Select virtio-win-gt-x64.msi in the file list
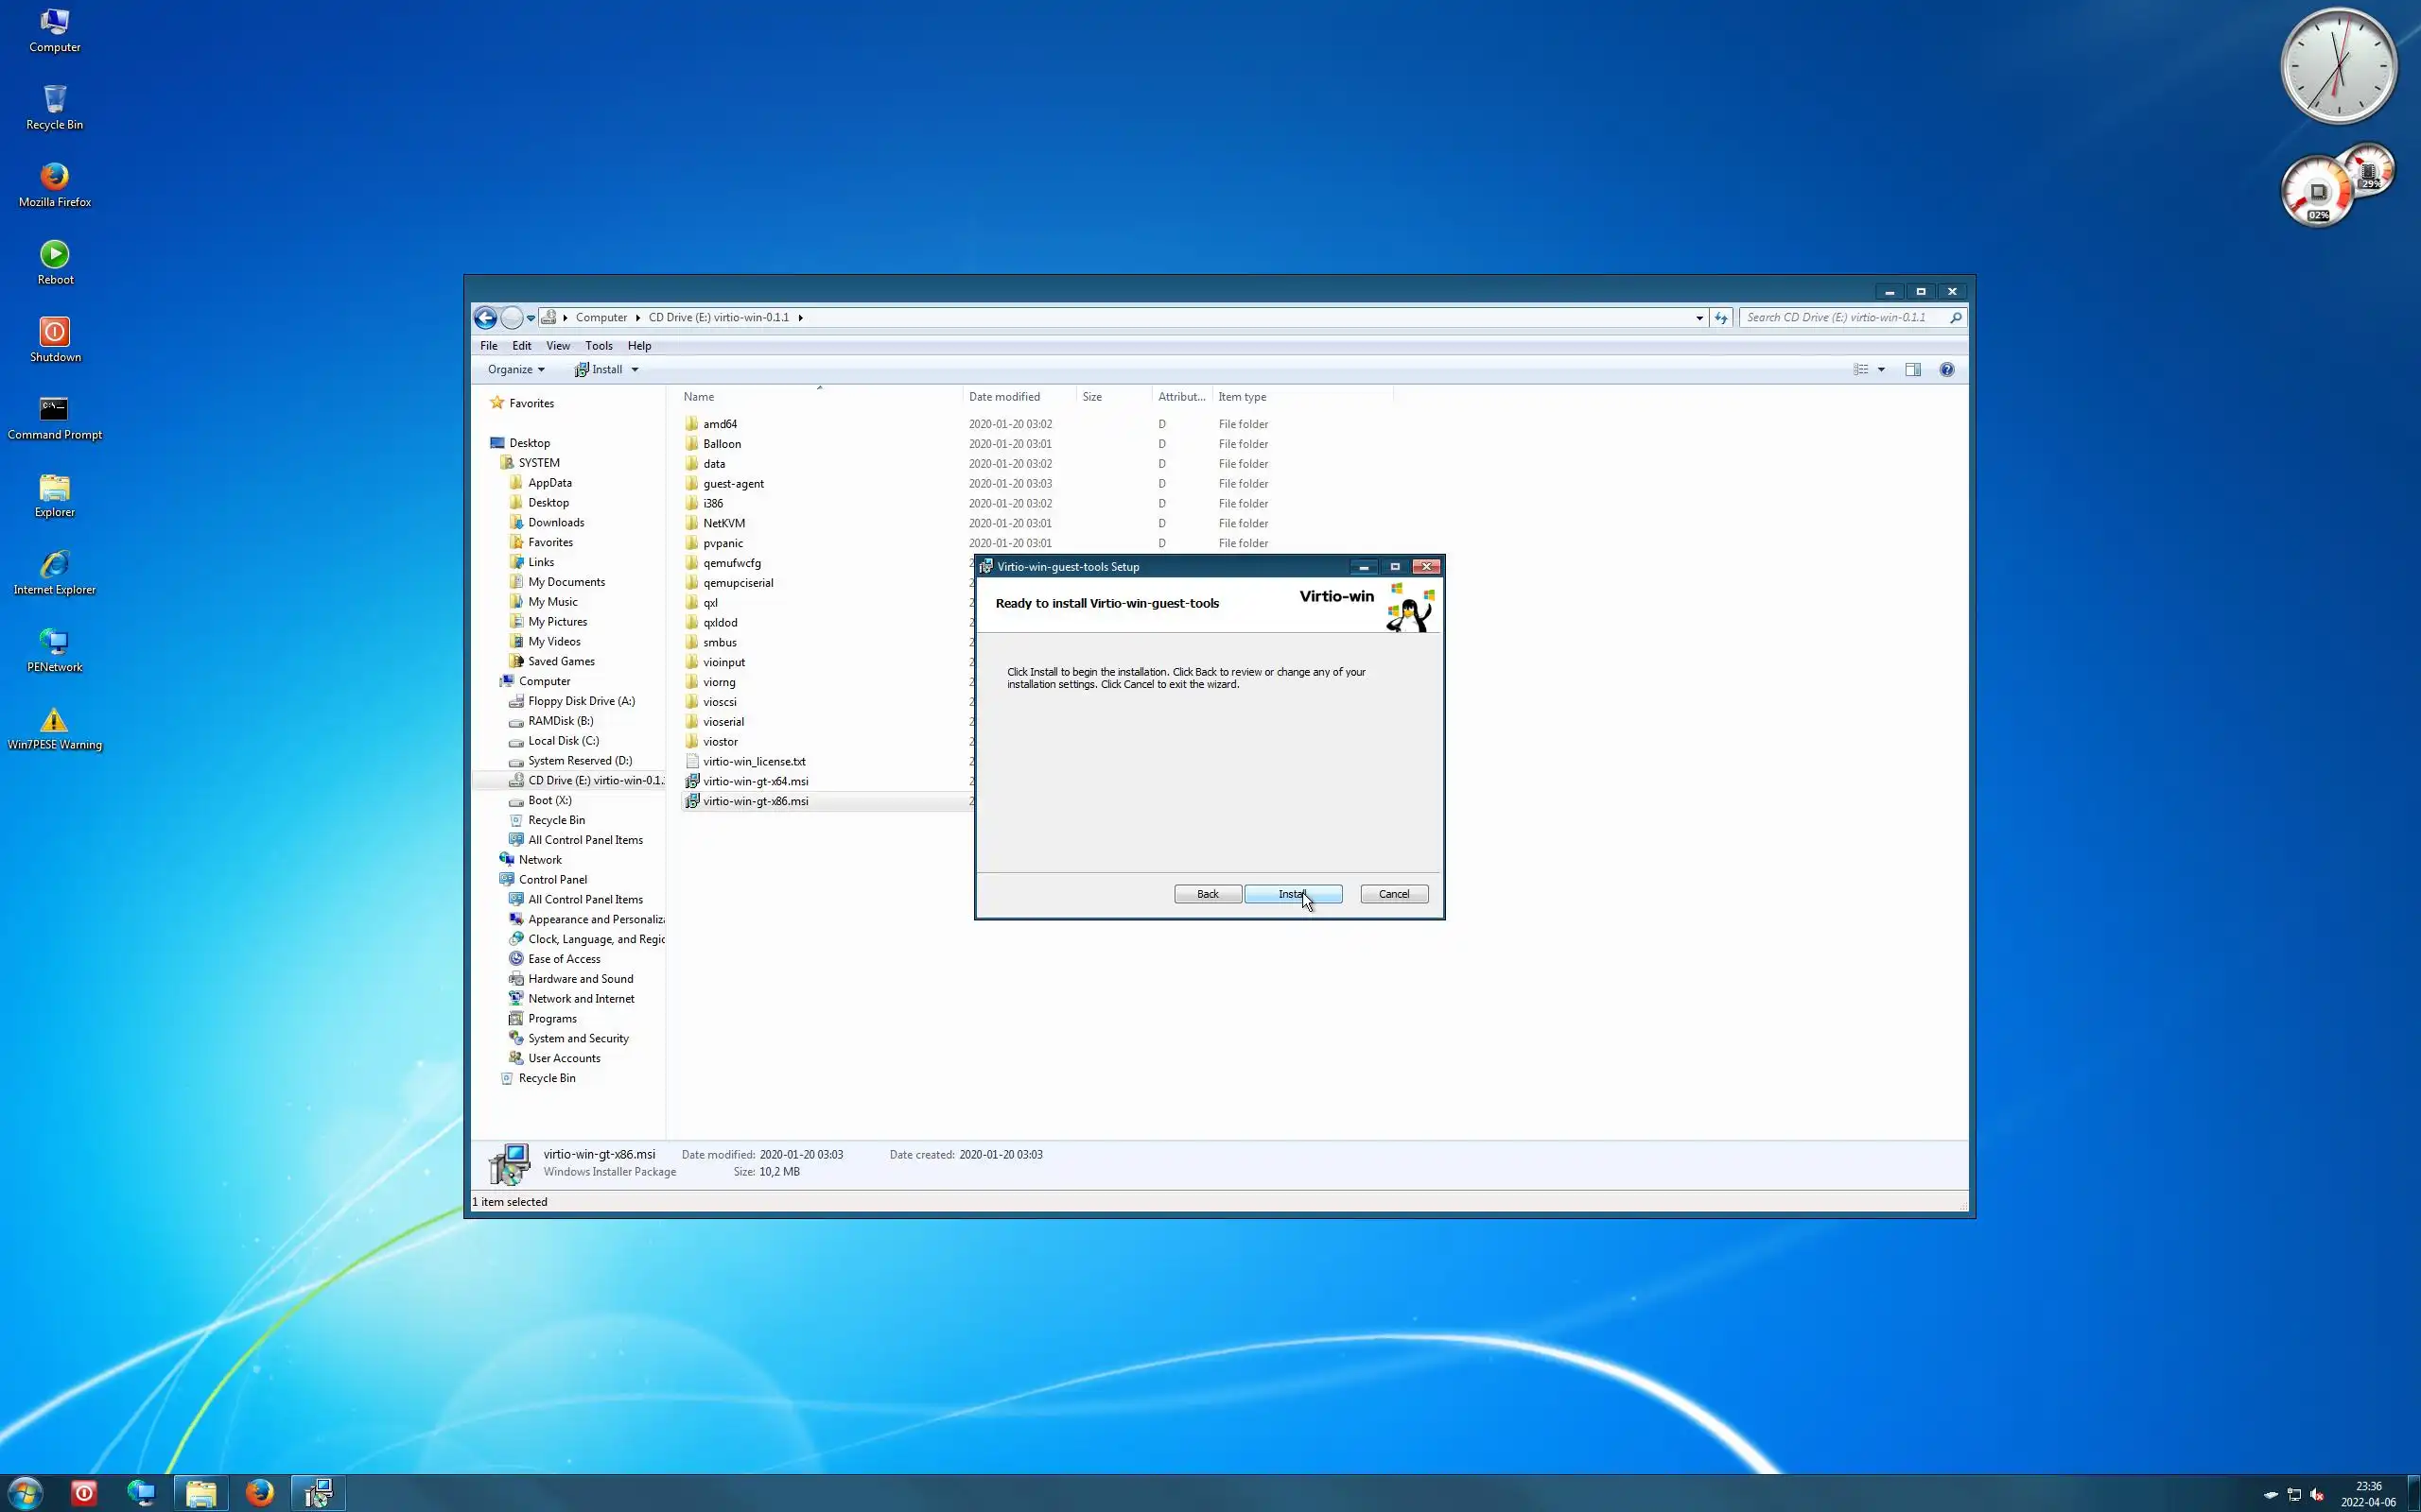This screenshot has width=2421, height=1512. click(x=756, y=781)
